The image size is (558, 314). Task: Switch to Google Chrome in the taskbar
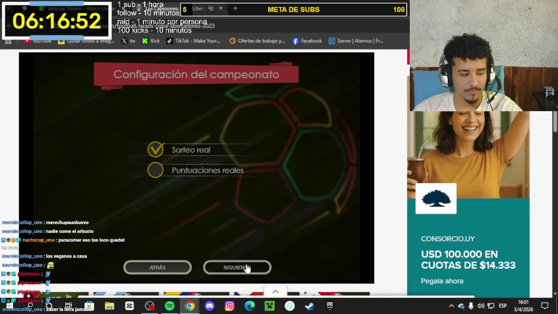click(190, 306)
